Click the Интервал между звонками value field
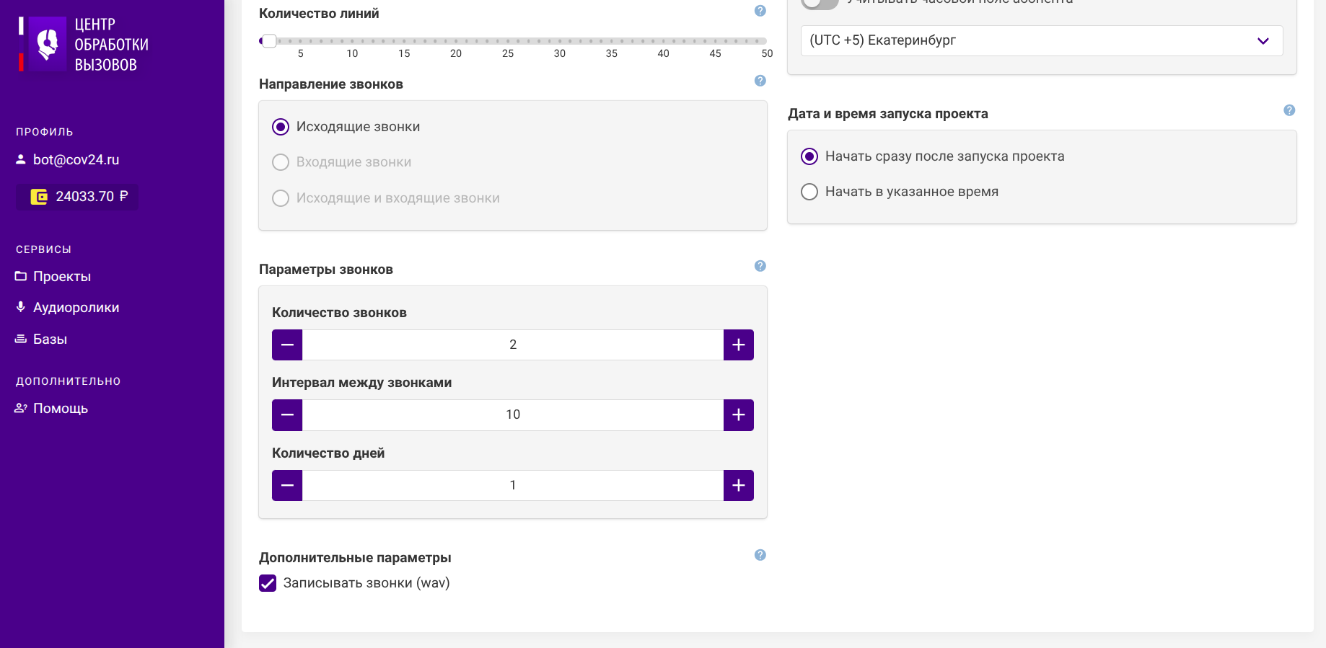The width and height of the screenshot is (1326, 648). (513, 415)
